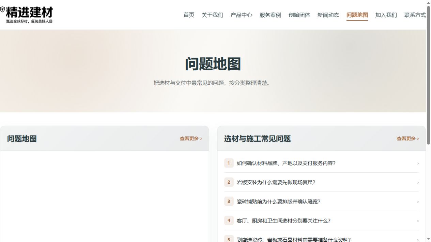Select the active 问题地图 nav tab
Image resolution: width=431 pixels, height=242 pixels.
357,15
